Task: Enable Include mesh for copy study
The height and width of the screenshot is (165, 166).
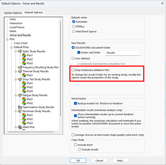Action: [76, 145]
